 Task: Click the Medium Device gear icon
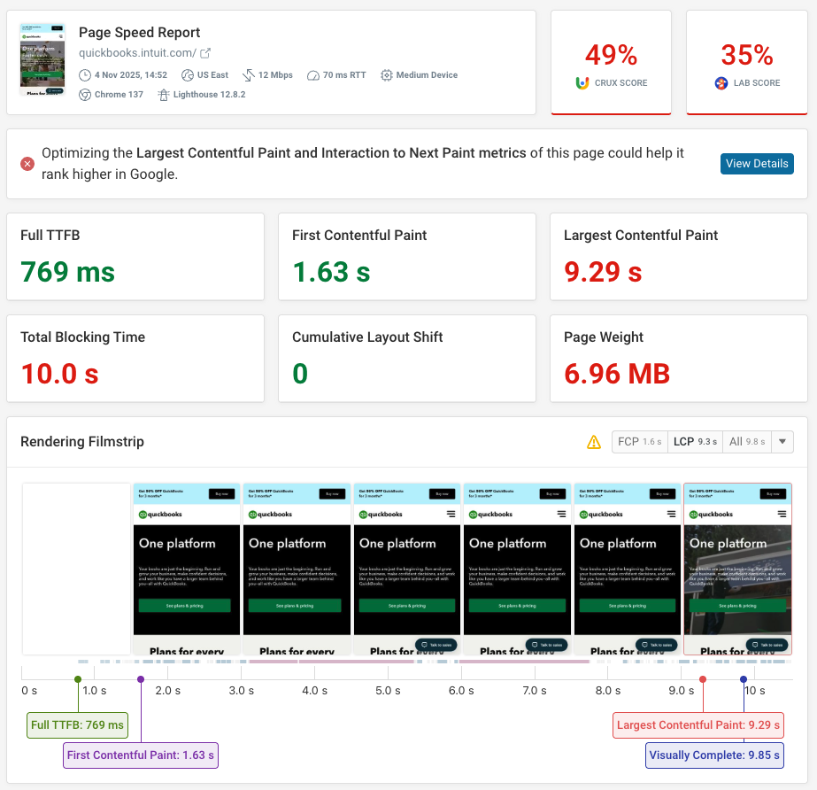(387, 75)
